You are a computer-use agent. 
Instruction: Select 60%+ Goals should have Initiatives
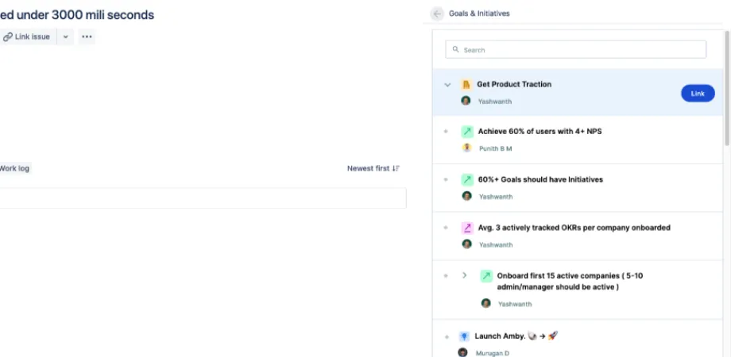540,179
